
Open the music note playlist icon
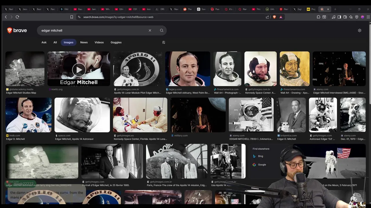click(x=334, y=17)
